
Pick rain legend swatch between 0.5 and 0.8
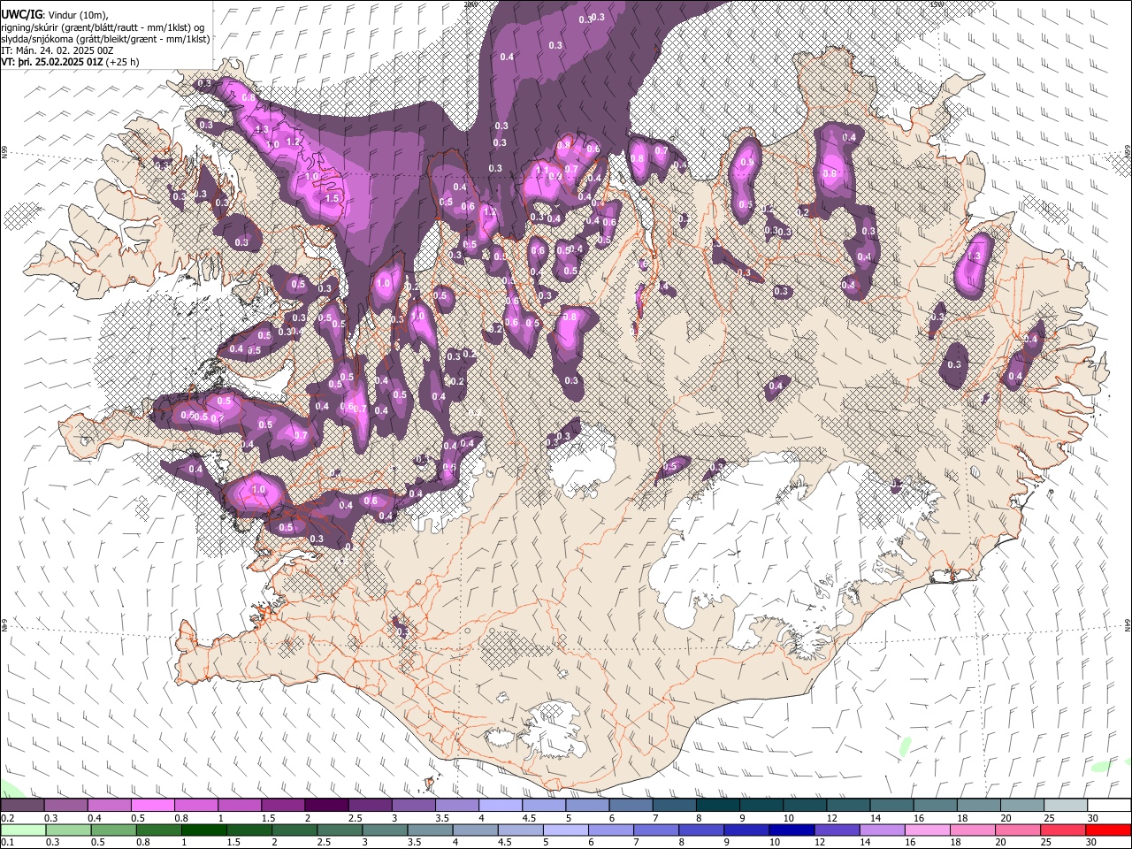114,830
